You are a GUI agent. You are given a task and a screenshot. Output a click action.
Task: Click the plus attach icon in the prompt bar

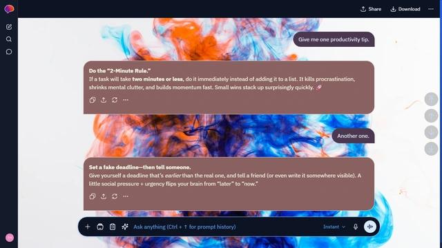[x=88, y=227]
